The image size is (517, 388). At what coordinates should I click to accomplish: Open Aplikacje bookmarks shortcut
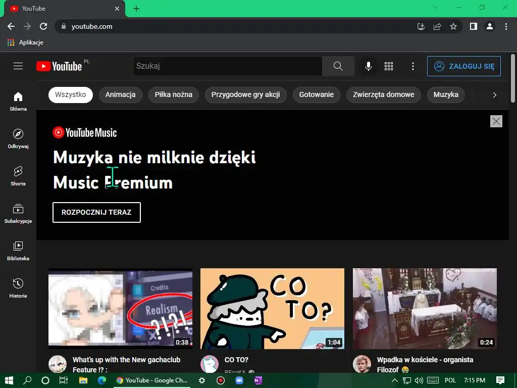[25, 42]
